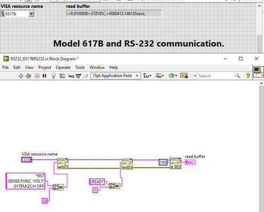This screenshot has height=212, width=264.
Task: Open the 15pt Application Font dropdown
Action: pyautogui.click(x=116, y=76)
